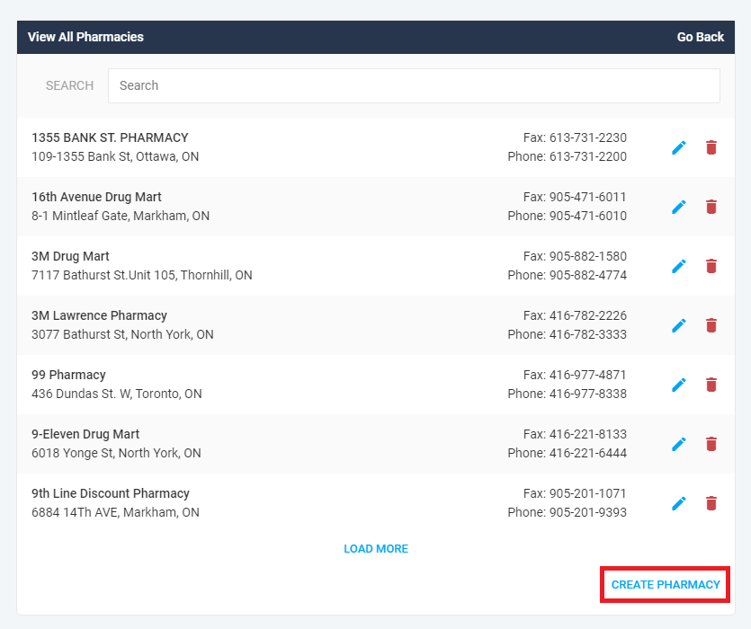This screenshot has height=629, width=751.
Task: Remove 3M Drug Mart using the trash icon
Action: [x=711, y=266]
